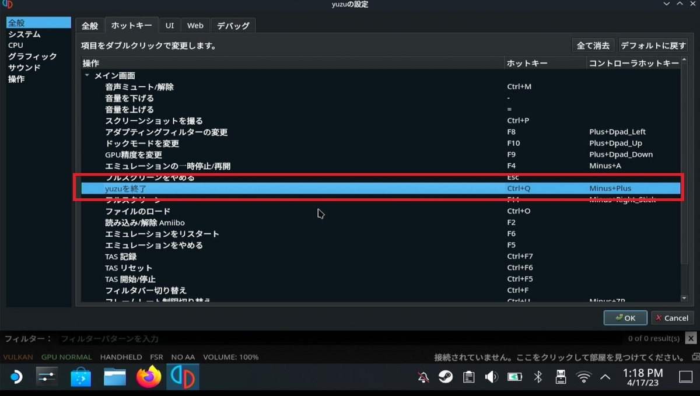
Task: Select サウンド in the left sidebar
Action: pyautogui.click(x=38, y=68)
